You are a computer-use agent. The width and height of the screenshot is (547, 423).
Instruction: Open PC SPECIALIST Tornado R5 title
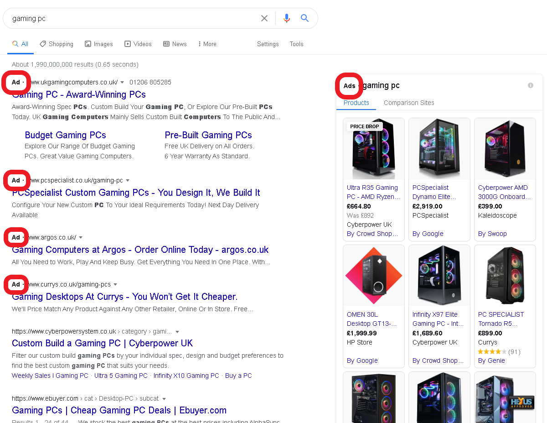501,319
